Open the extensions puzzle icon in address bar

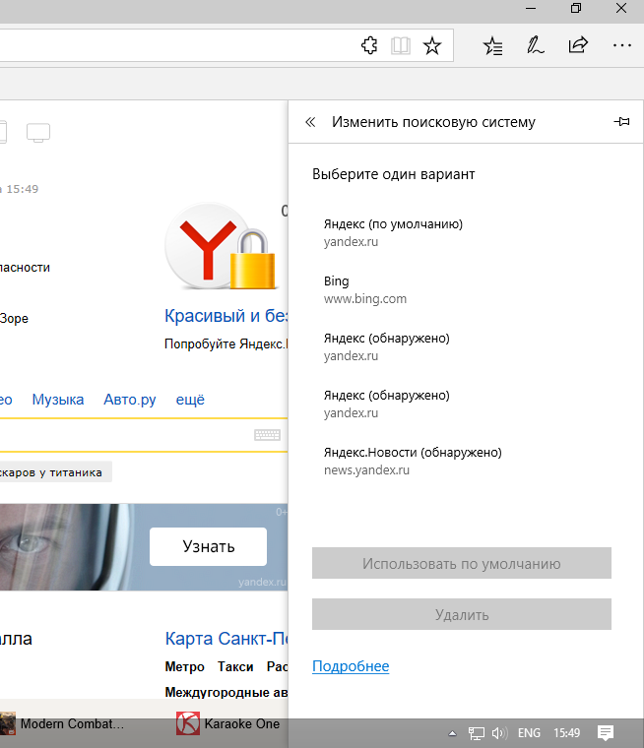pyautogui.click(x=369, y=46)
